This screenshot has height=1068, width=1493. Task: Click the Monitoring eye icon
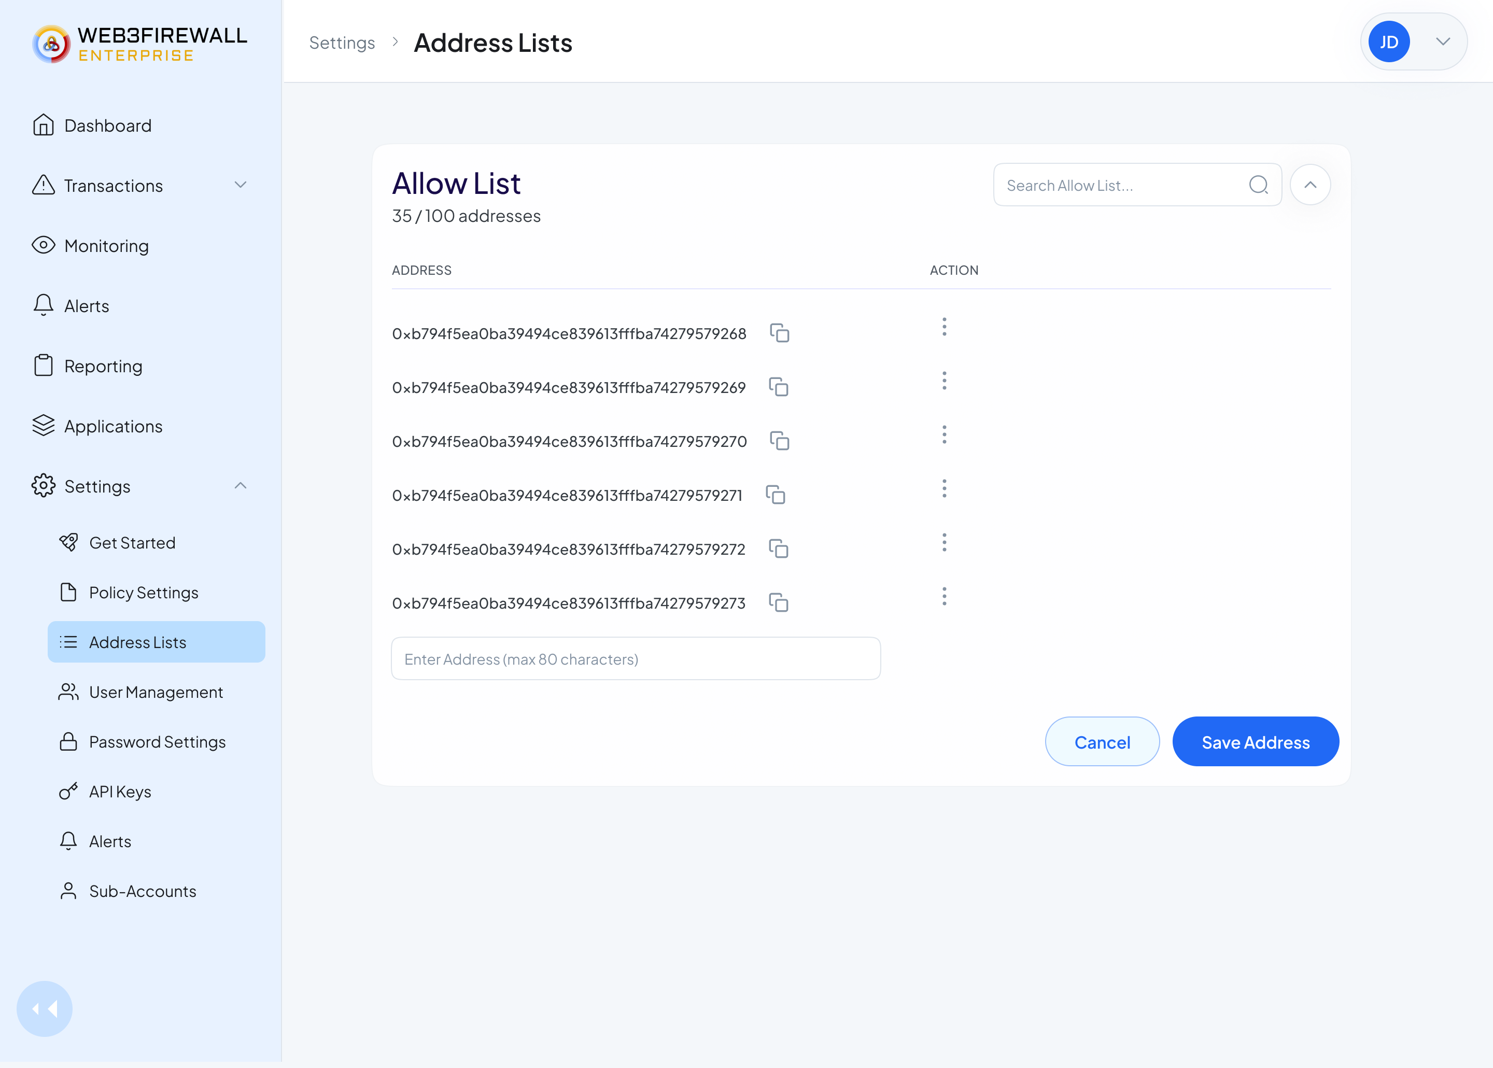[x=44, y=245]
